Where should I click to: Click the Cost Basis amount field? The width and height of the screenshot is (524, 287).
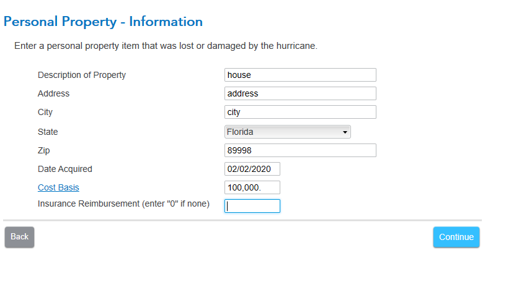pos(252,187)
